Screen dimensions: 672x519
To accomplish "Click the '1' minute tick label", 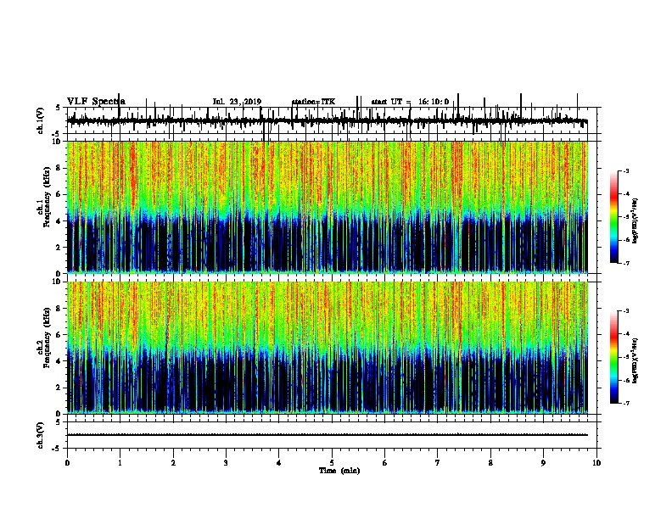I will coord(120,462).
